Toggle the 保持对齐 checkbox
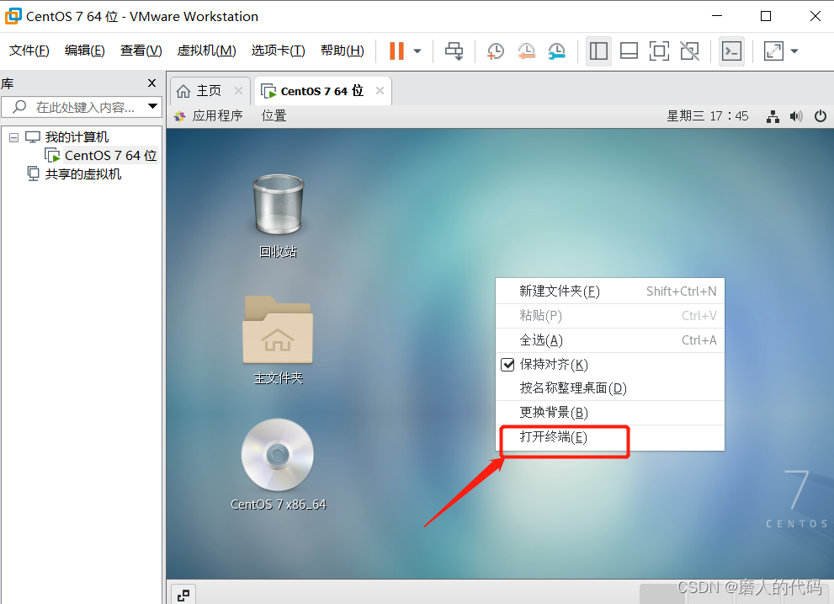This screenshot has height=604, width=834. click(506, 364)
